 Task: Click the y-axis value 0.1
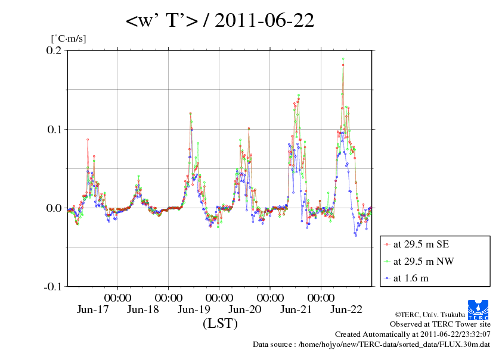pyautogui.click(x=54, y=129)
